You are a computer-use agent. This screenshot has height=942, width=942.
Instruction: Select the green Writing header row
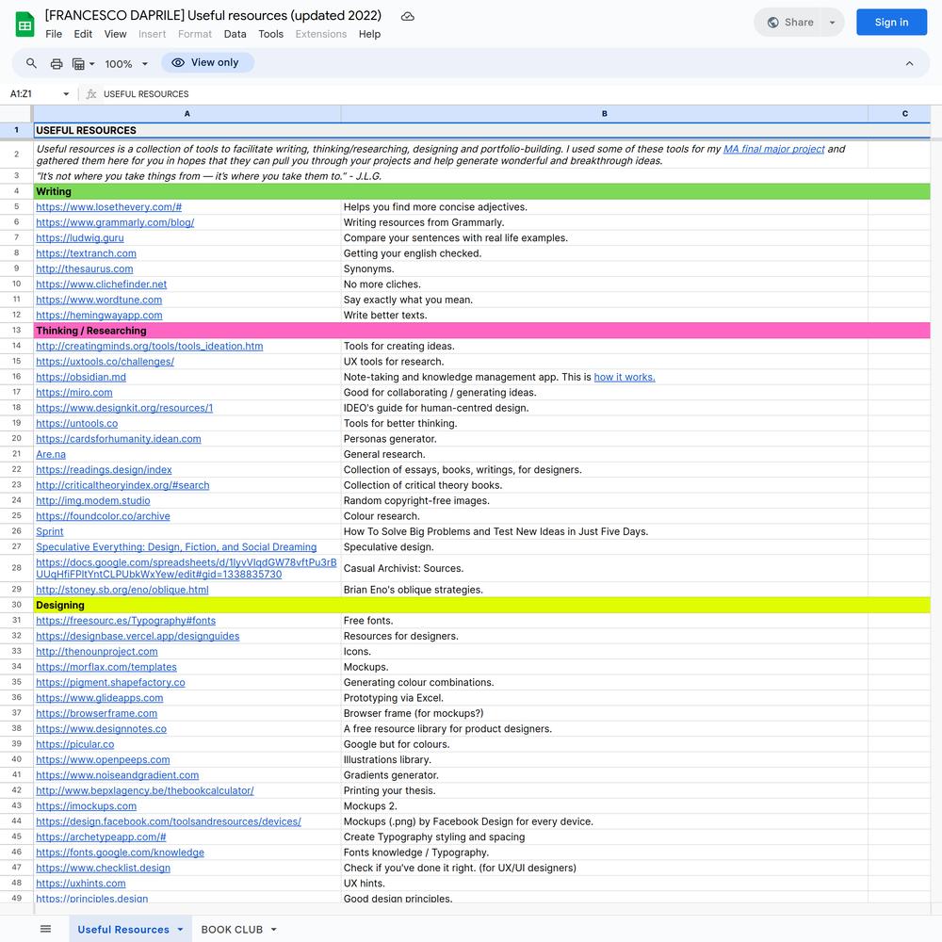click(x=481, y=191)
